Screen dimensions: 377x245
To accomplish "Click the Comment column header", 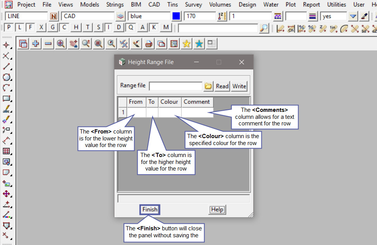I will [197, 102].
